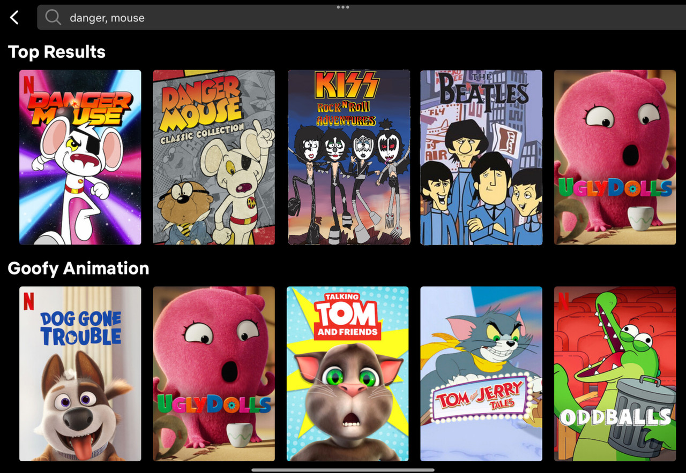Open the Netflix Danger Mouse poster
The height and width of the screenshot is (473, 686).
[80, 157]
